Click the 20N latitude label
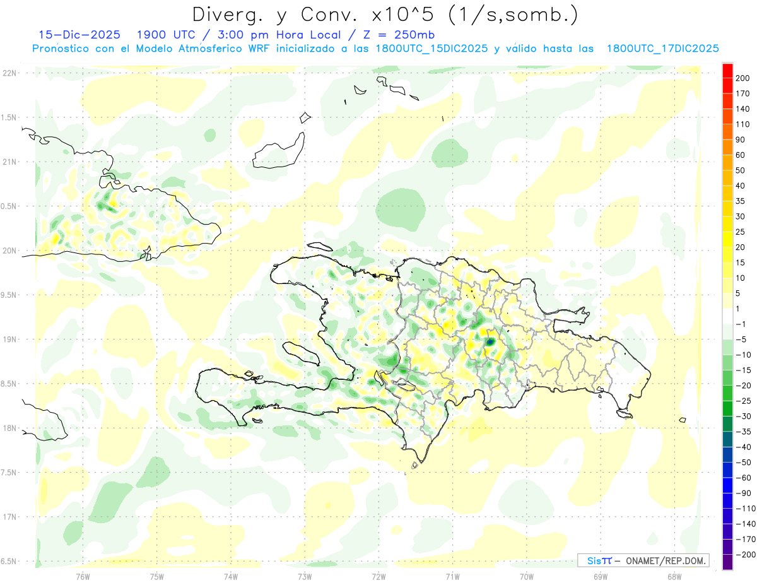Screen dimensions: 757x585 pyautogui.click(x=9, y=251)
